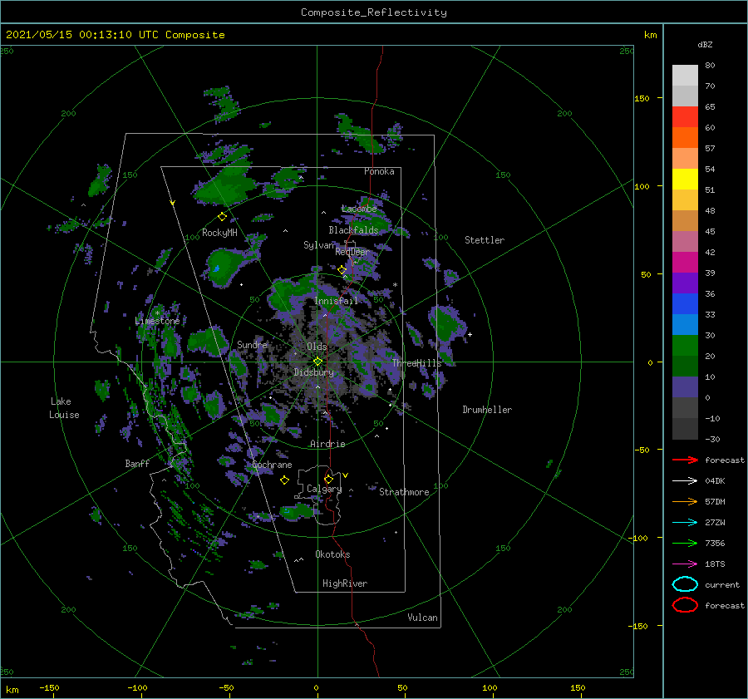
Task: Click the Okotoks city label
Action: point(333,554)
